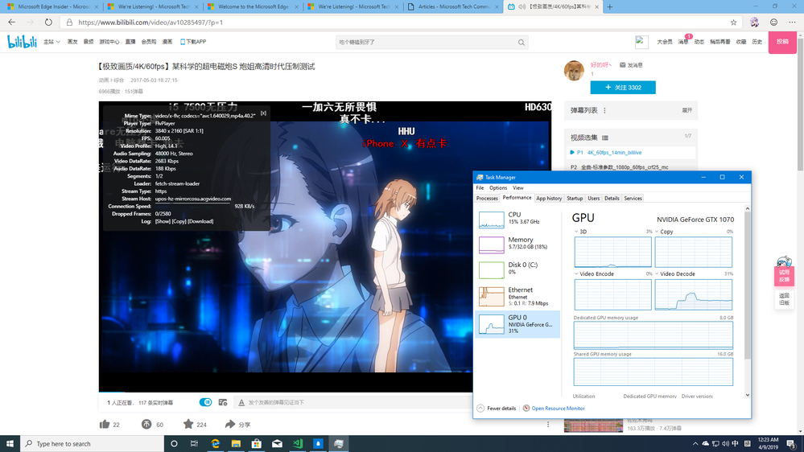Click the smiley feedback icon in Edge toolbar

click(x=773, y=22)
